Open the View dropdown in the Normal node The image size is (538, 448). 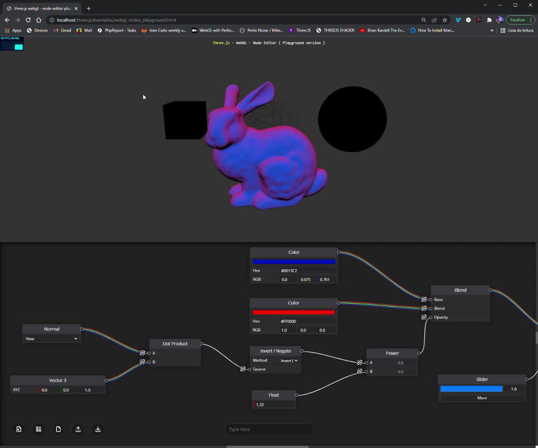(x=51, y=338)
